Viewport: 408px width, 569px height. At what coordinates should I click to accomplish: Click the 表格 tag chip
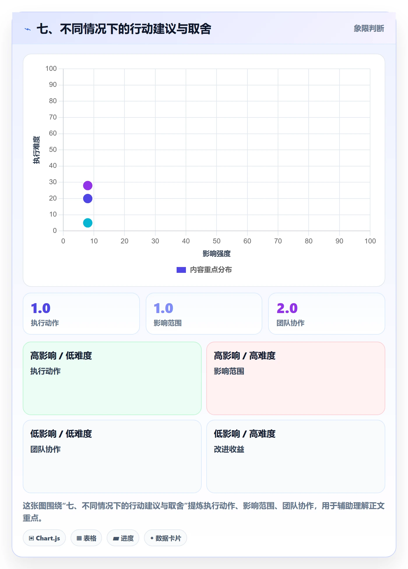(86, 538)
